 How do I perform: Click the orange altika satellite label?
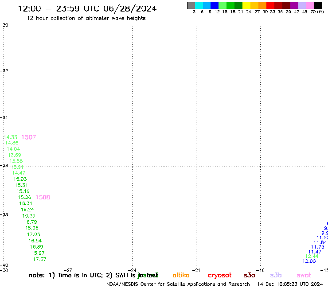click(x=181, y=275)
